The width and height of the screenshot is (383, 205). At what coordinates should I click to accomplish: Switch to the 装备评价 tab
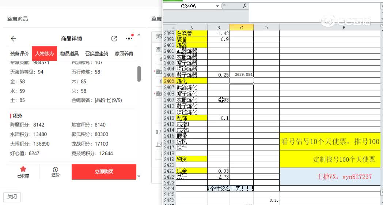pyautogui.click(x=19, y=53)
